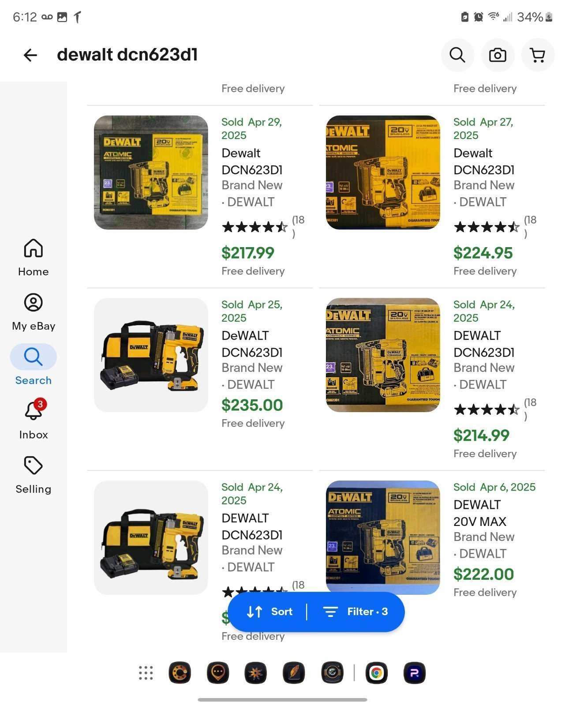565x706 pixels.
Task: Open the app drawer grid icon
Action: coord(146,673)
